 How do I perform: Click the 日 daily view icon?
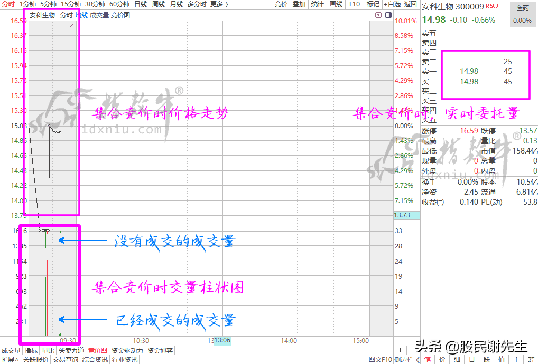[x=472, y=360]
